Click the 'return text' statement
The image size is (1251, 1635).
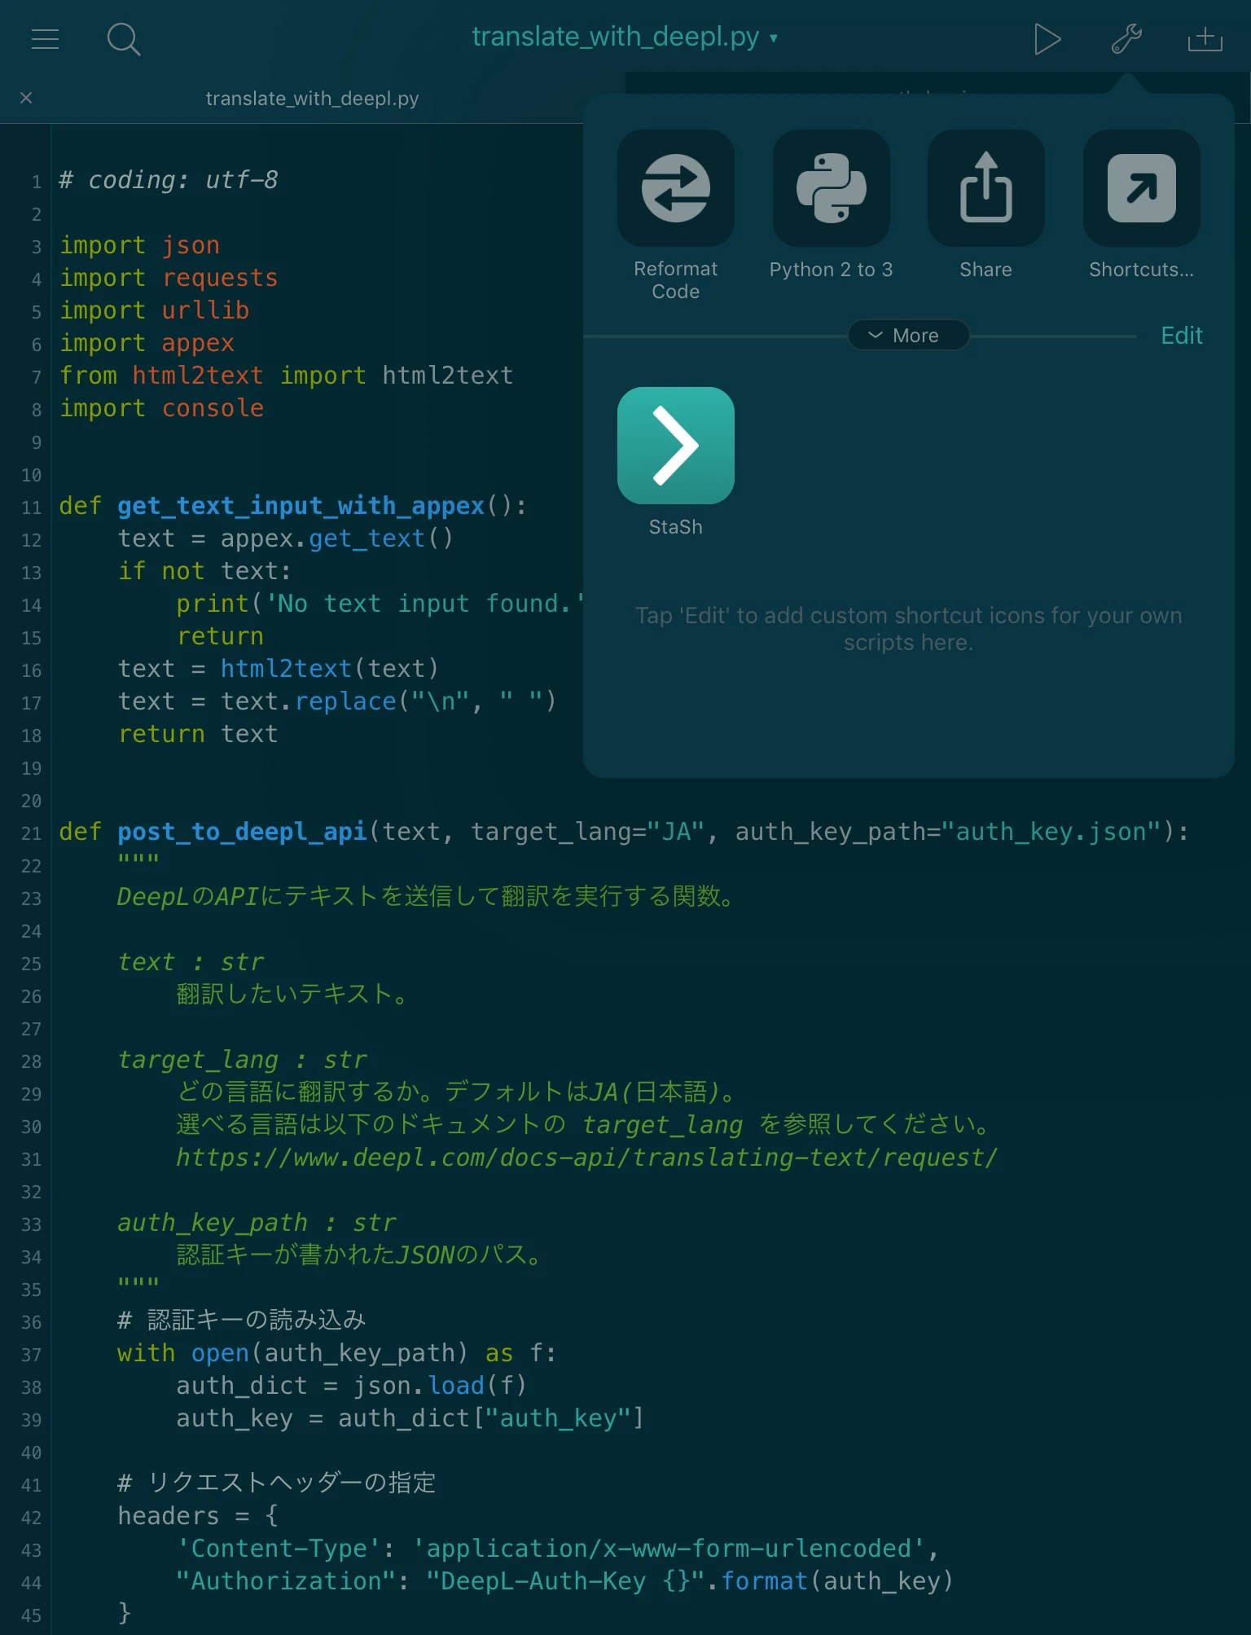coord(198,734)
